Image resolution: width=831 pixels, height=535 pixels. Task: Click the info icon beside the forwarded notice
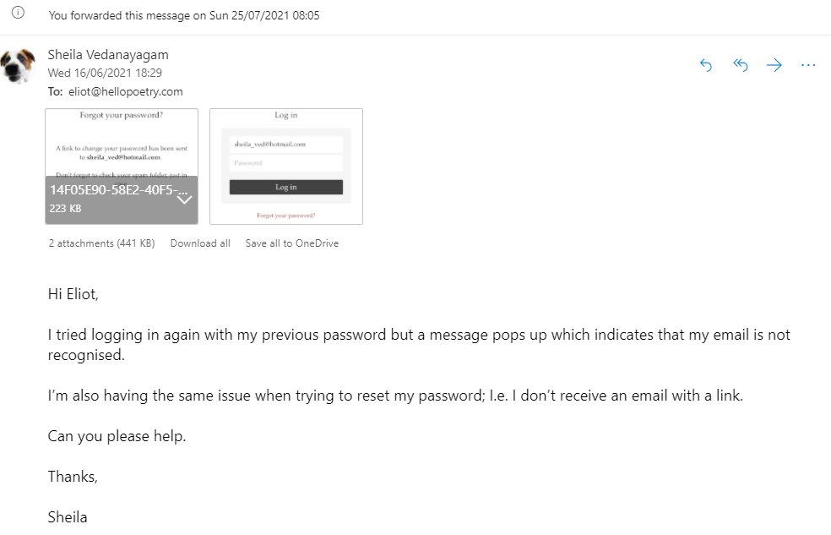[x=18, y=13]
